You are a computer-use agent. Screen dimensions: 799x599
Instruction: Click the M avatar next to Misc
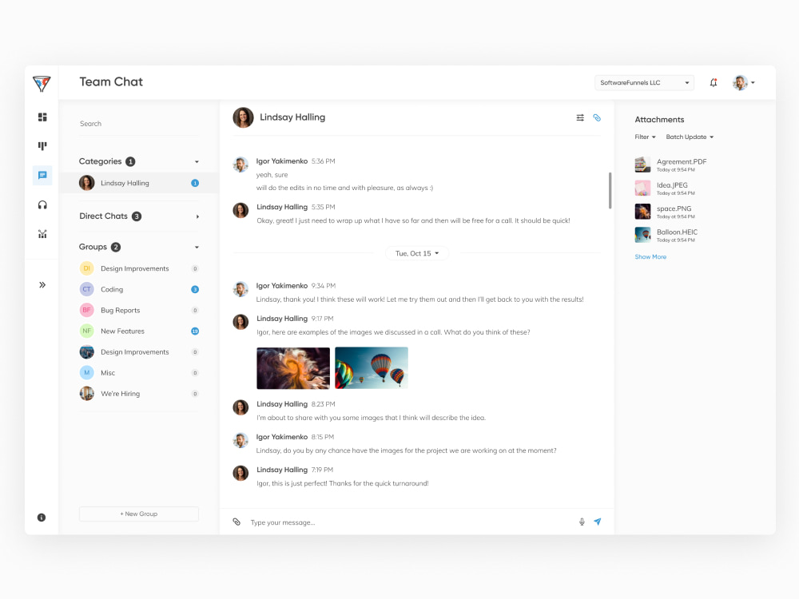click(x=86, y=373)
